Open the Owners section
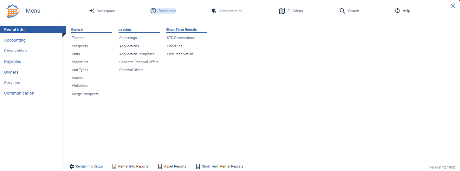 tap(11, 72)
